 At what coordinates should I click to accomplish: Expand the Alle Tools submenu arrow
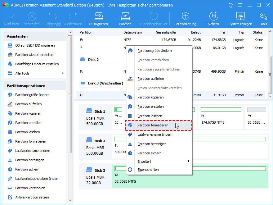point(63,73)
